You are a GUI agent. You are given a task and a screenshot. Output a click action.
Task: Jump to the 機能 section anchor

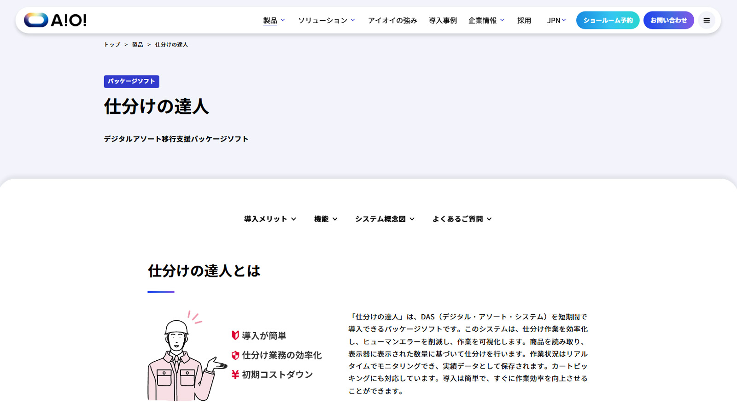326,219
